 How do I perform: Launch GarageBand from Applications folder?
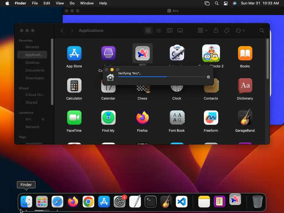(x=245, y=117)
